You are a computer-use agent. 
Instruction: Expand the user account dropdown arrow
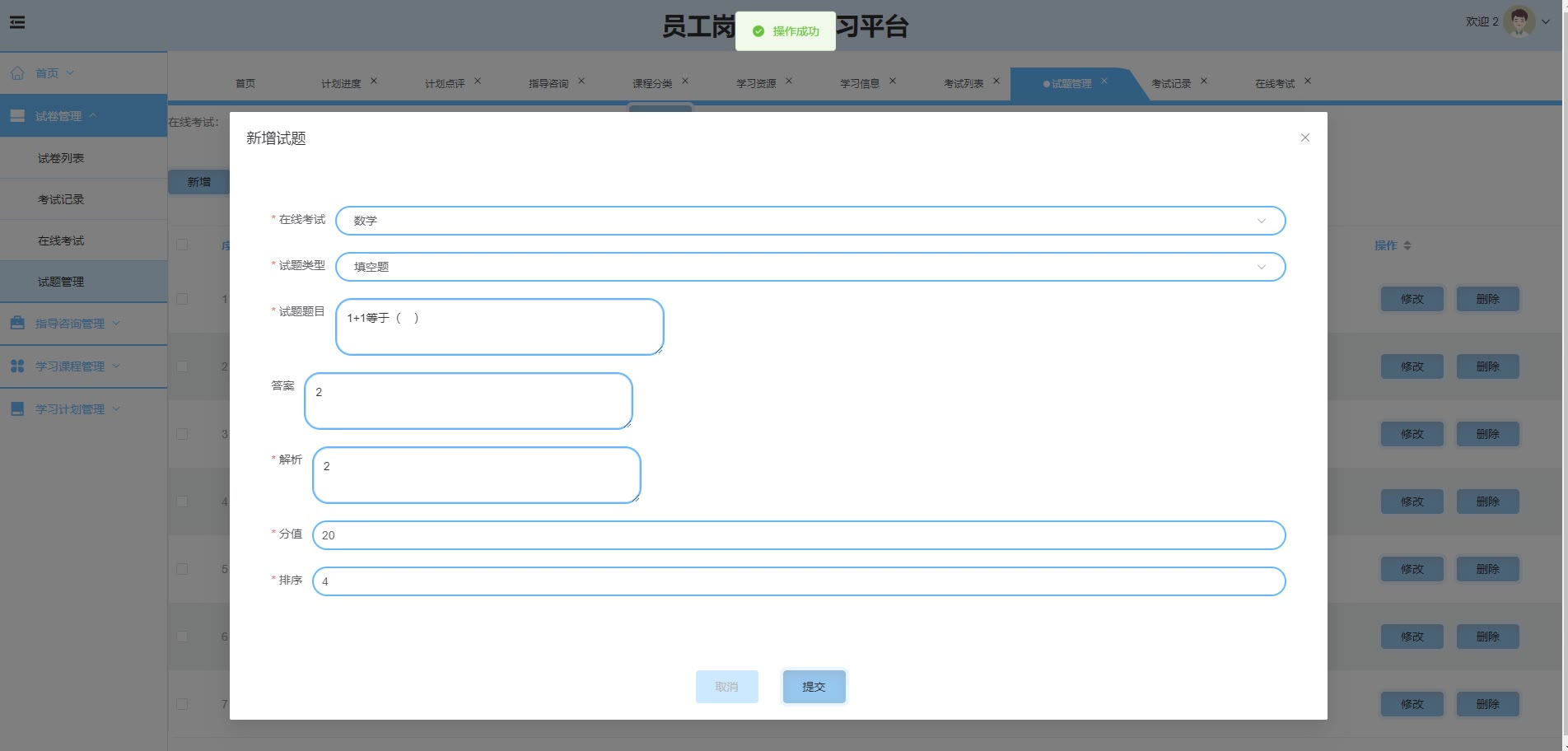1546,22
